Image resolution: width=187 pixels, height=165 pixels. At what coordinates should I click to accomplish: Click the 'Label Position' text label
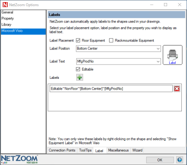pyautogui.click(x=60, y=49)
